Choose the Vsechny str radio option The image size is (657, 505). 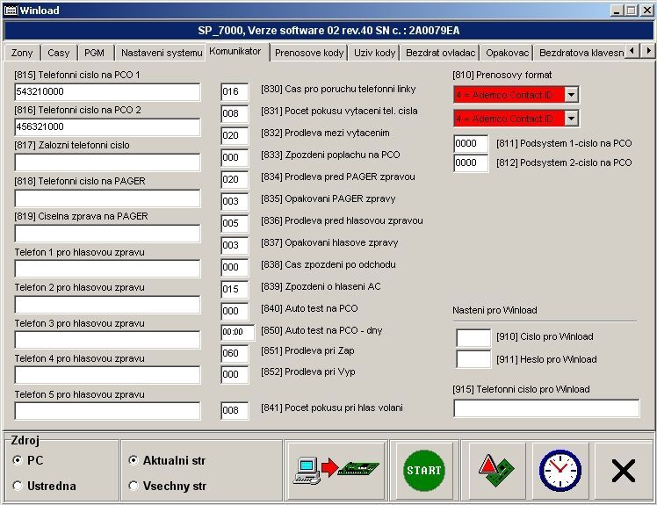tap(134, 486)
